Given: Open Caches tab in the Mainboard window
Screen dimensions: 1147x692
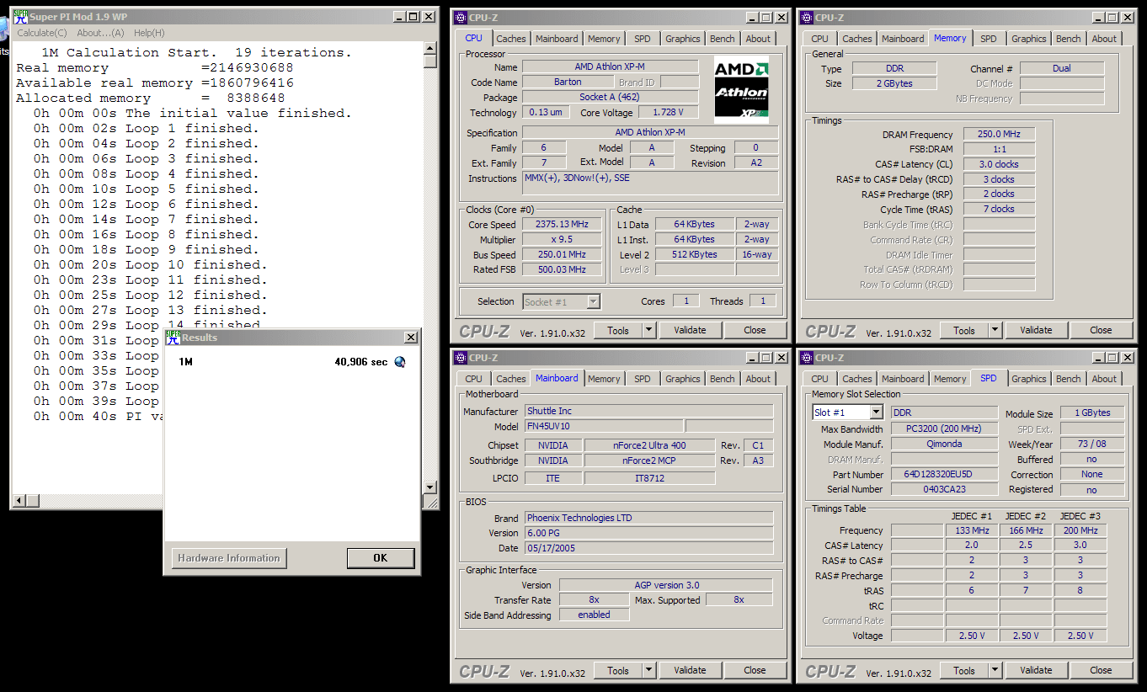Looking at the screenshot, I should pos(511,379).
